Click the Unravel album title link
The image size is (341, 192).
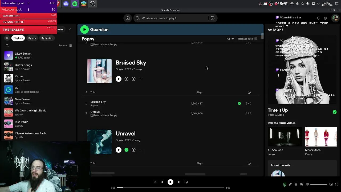tap(125, 134)
